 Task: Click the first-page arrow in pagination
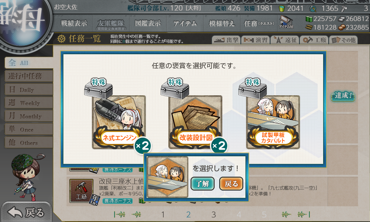(x=119, y=214)
